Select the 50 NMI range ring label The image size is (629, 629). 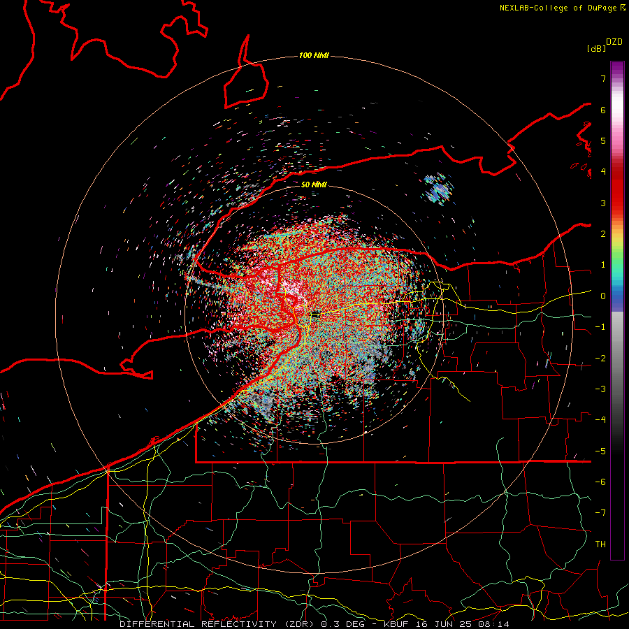(x=314, y=185)
